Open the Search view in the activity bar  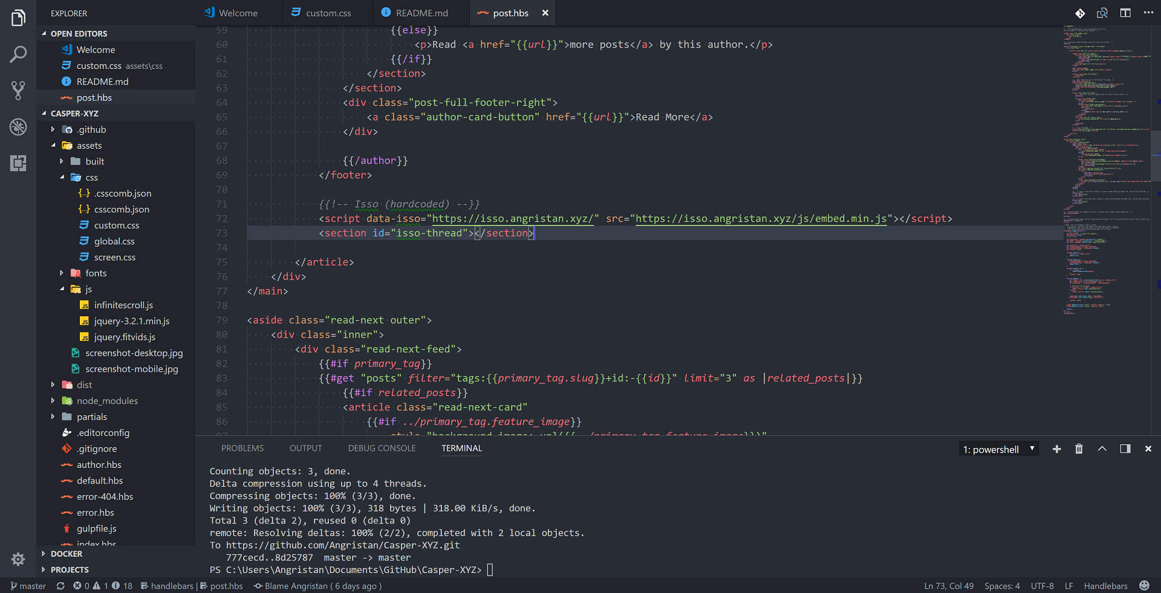[18, 54]
